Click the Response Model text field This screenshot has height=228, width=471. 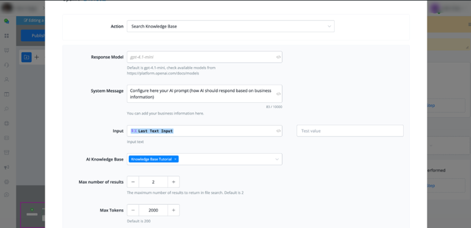pyautogui.click(x=200, y=57)
